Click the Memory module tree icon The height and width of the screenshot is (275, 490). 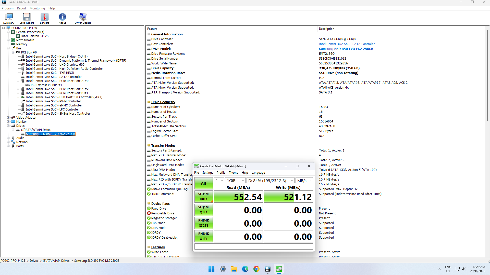(x=13, y=44)
